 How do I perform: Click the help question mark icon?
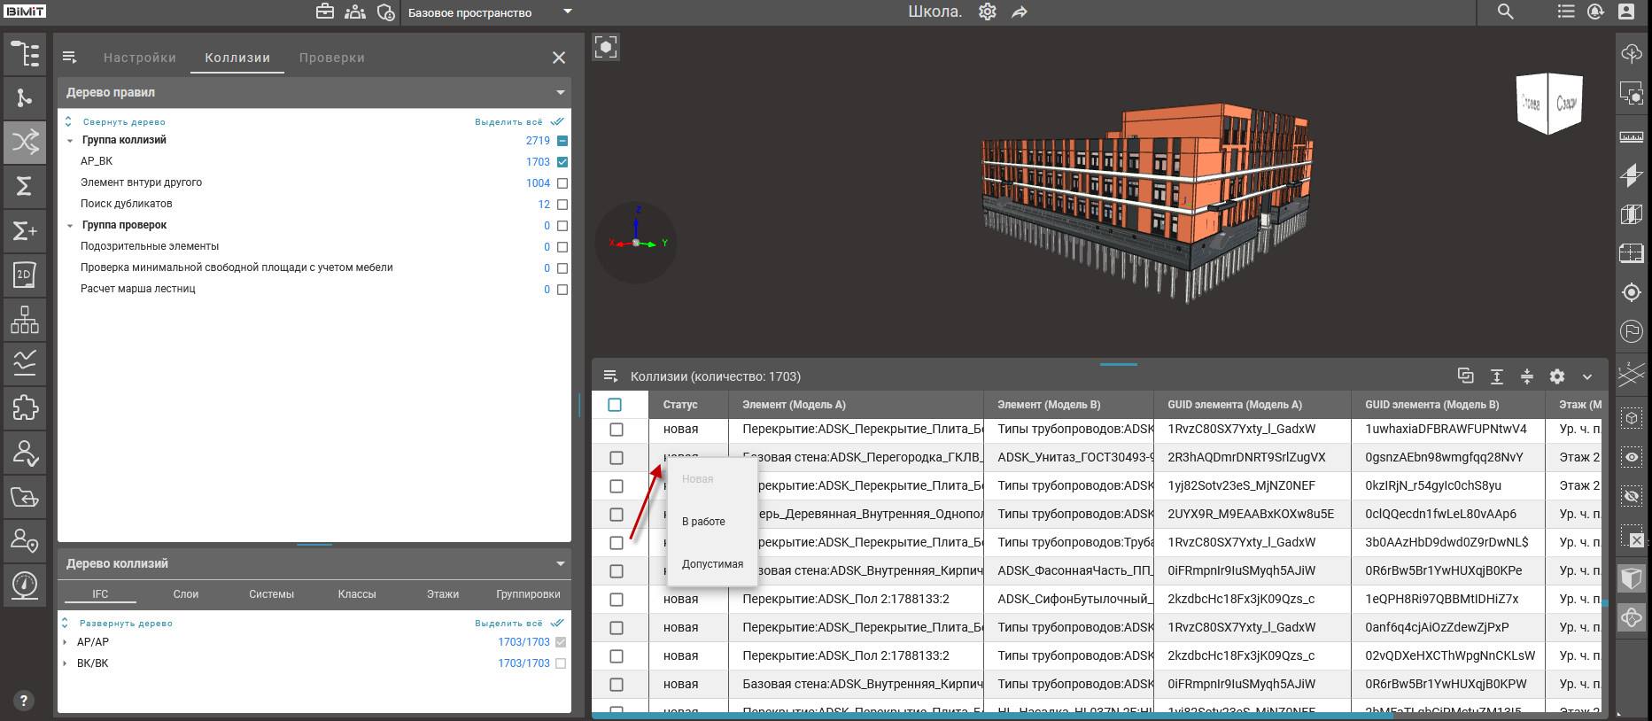point(24,701)
